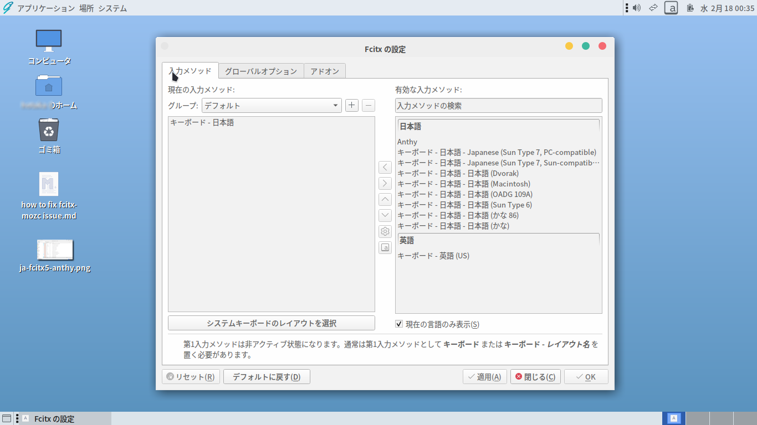This screenshot has width=757, height=425.
Task: Select Anthy from the 日本語 list
Action: point(407,142)
